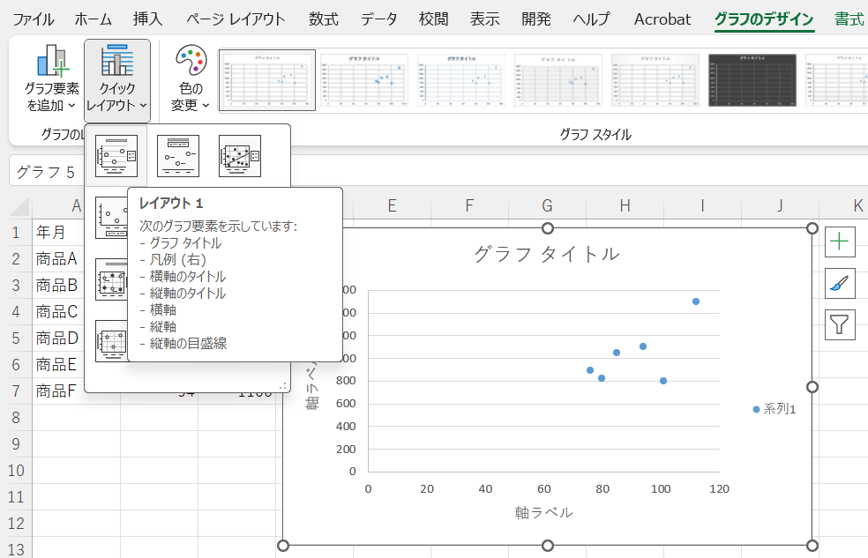Switch to the データ tab
This screenshot has height=558, width=868.
point(379,20)
